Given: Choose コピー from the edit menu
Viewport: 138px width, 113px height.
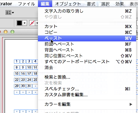Looking at the screenshot, I should (87, 32).
